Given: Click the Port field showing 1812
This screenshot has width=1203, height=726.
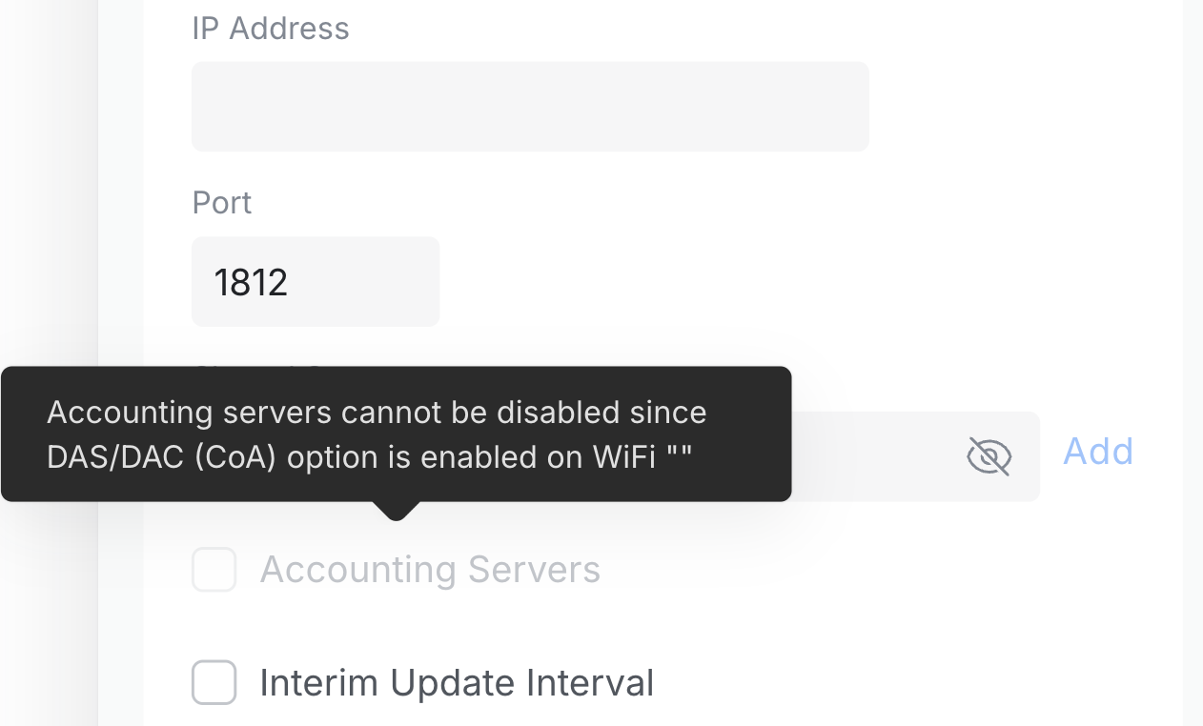Looking at the screenshot, I should pos(315,282).
